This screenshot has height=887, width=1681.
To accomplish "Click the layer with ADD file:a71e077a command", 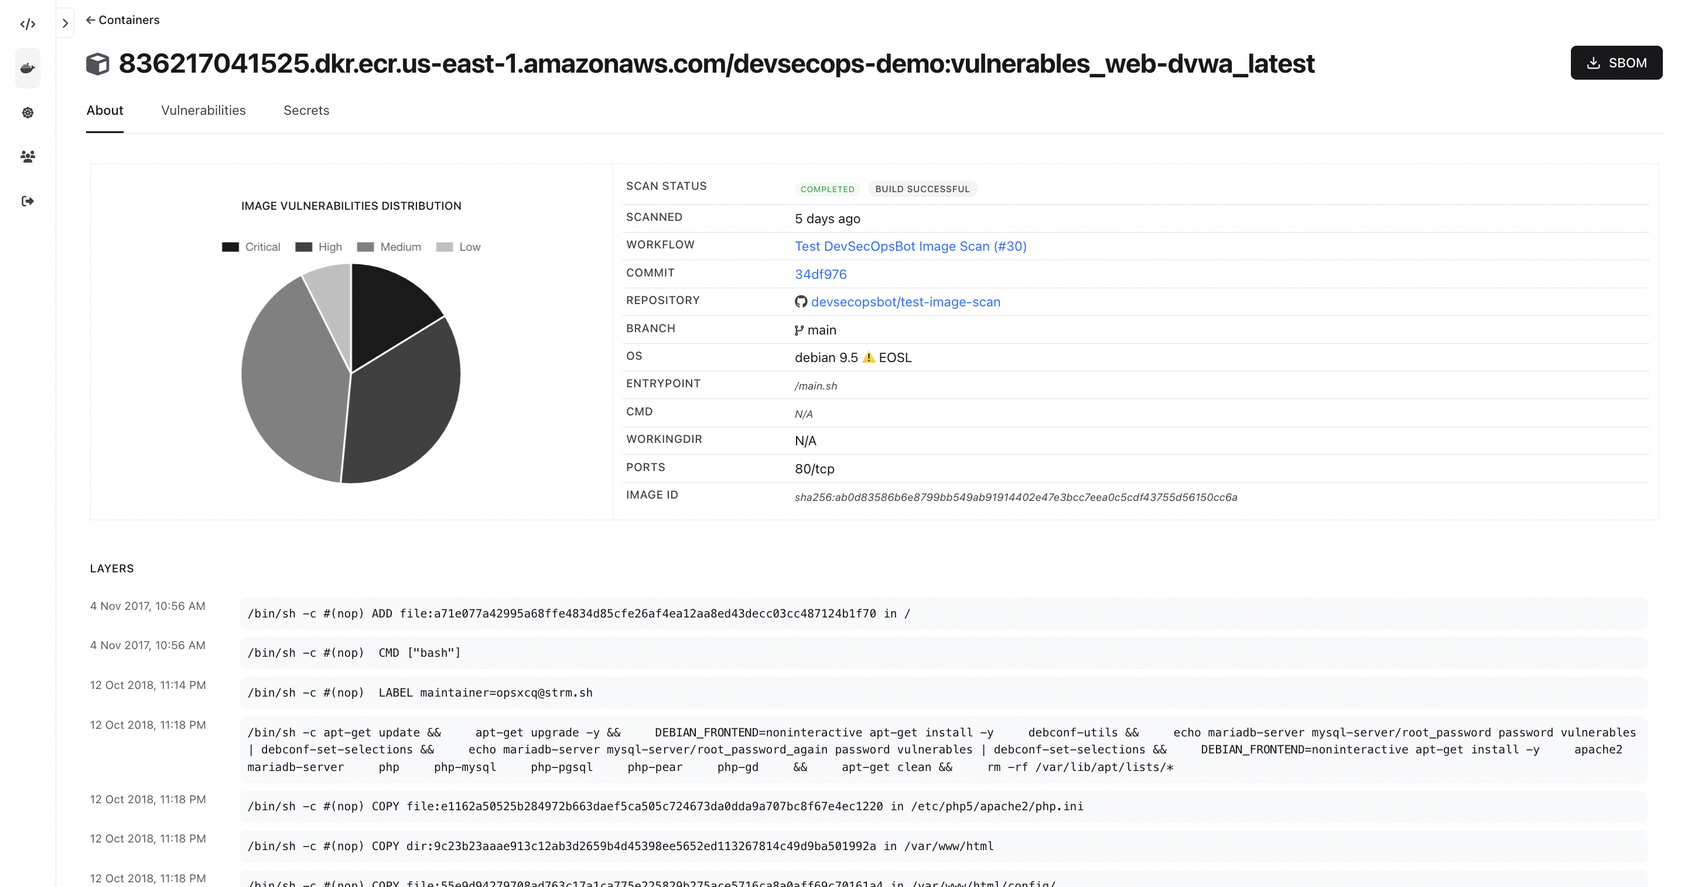I will click(x=943, y=613).
